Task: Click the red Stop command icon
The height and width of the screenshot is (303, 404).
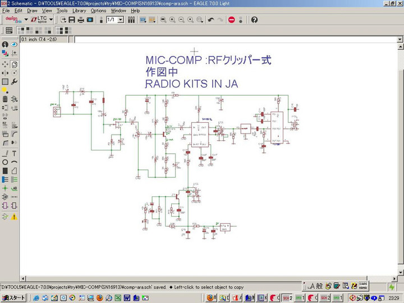Action: (x=231, y=20)
